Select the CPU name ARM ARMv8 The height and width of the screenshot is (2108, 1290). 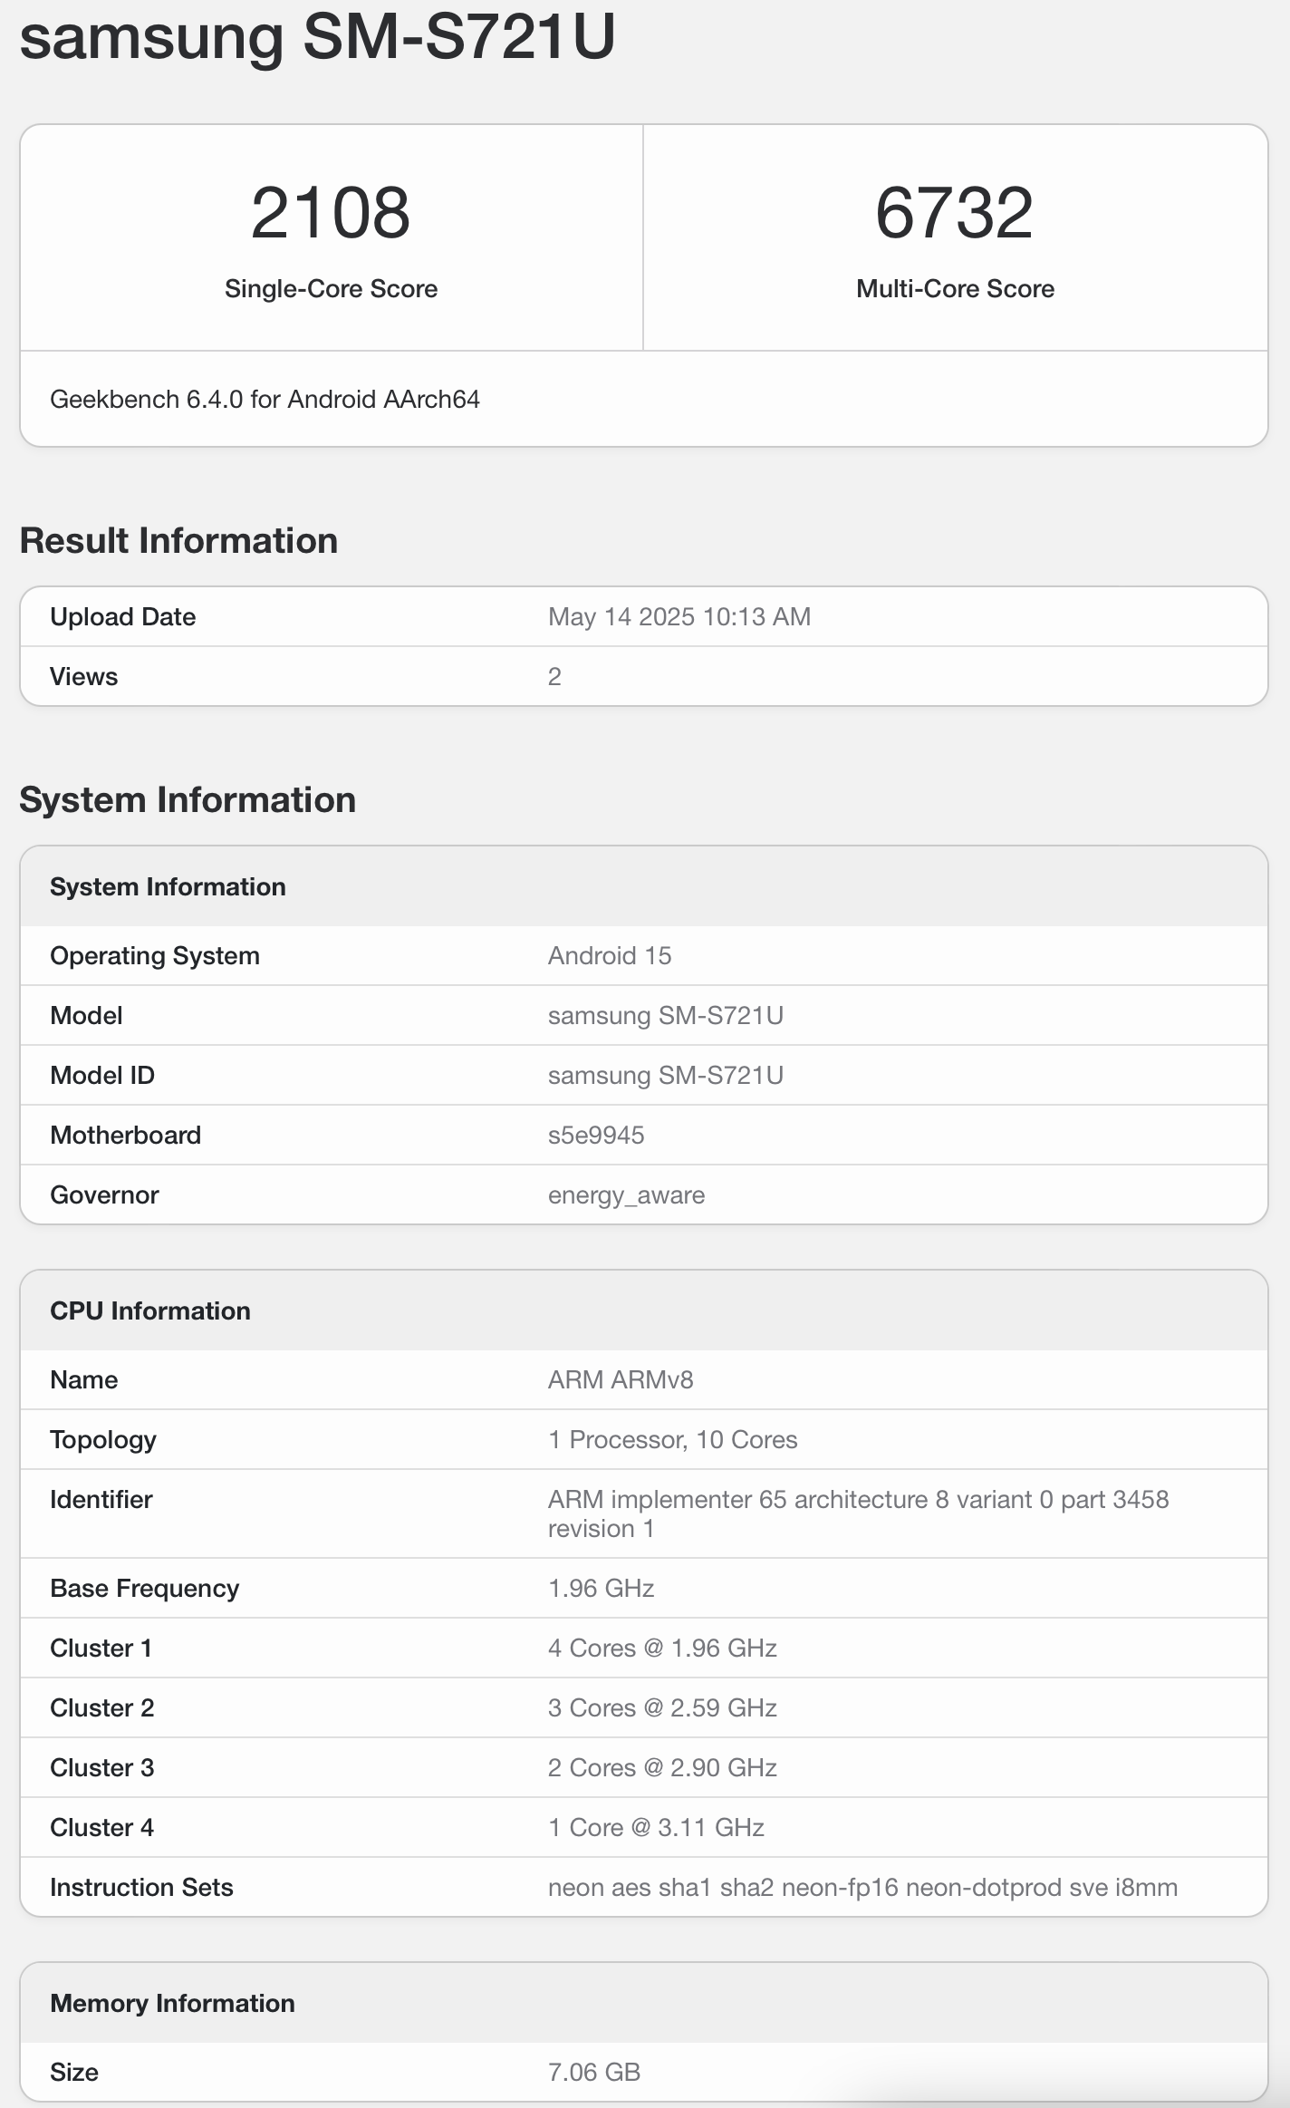click(x=621, y=1379)
